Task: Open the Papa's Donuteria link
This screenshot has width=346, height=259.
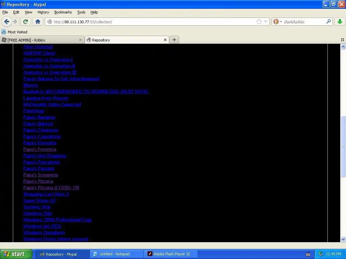Action: (x=40, y=143)
